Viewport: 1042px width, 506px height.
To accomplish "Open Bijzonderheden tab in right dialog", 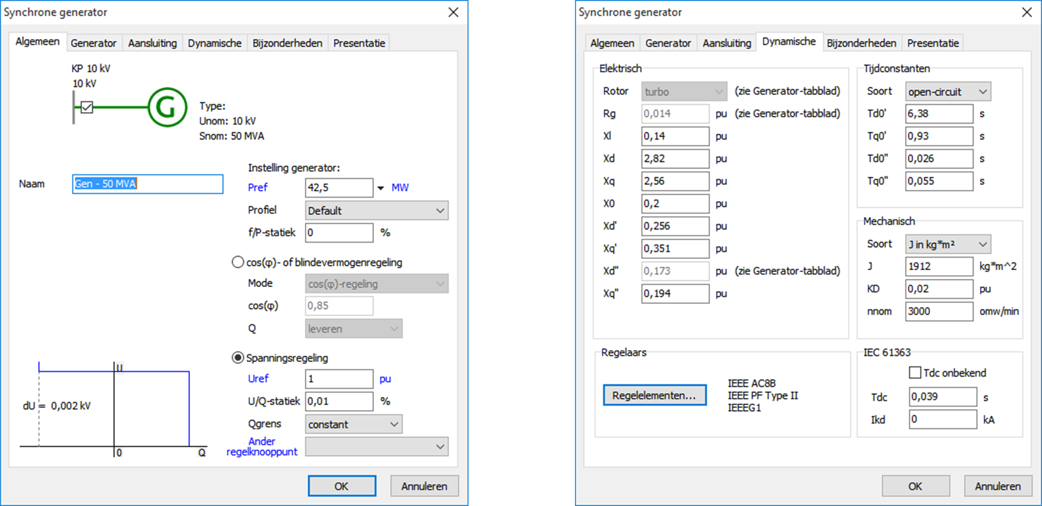I will coord(861,43).
